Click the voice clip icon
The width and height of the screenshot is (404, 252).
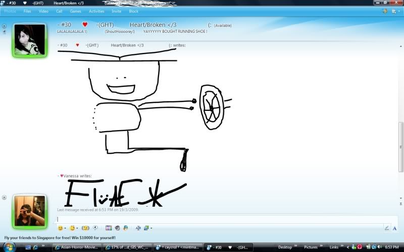click(96, 228)
